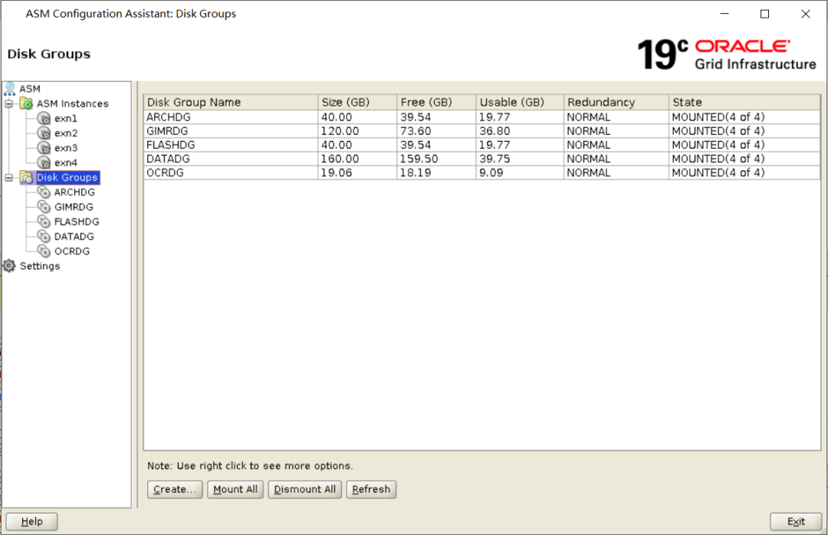Collapse the Disk Groups tree node
This screenshot has width=828, height=535.
[9, 178]
